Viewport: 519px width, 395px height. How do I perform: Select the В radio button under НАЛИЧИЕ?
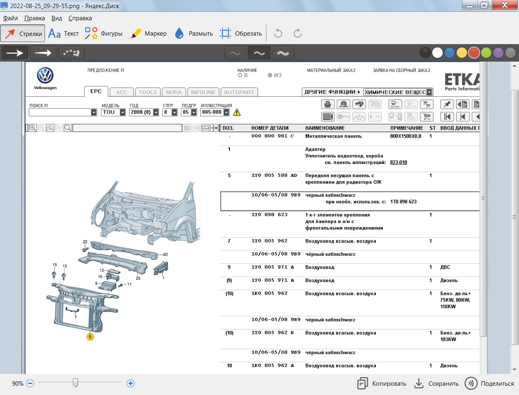pyautogui.click(x=240, y=75)
